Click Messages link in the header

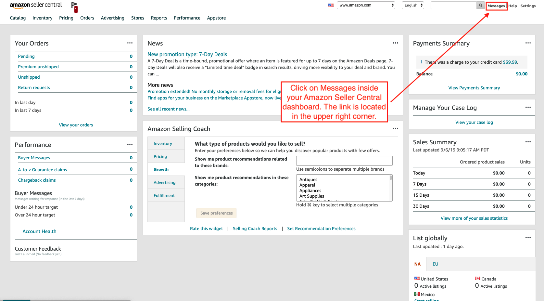tap(496, 6)
